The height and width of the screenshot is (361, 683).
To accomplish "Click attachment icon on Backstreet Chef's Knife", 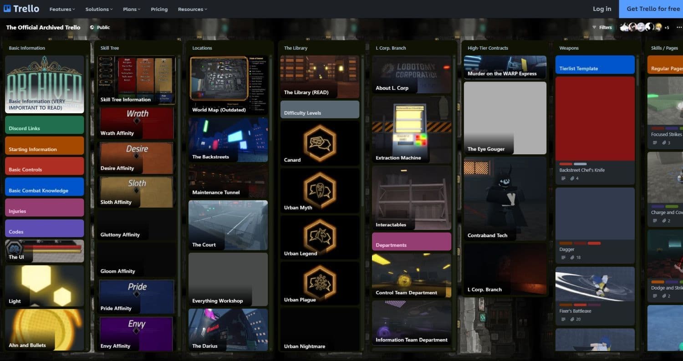I will [x=572, y=178].
